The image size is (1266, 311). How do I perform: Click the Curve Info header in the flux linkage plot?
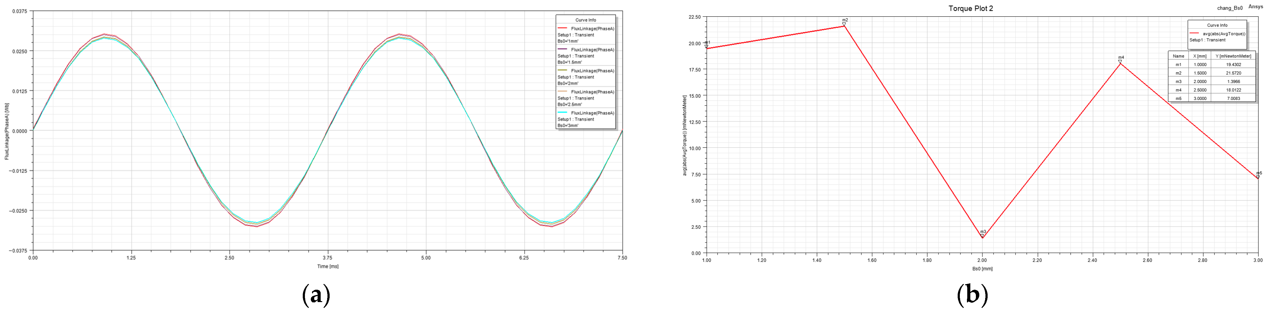[x=586, y=20]
